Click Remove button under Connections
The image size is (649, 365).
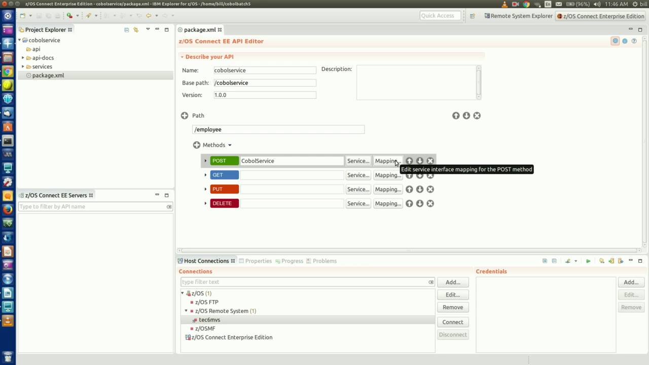pos(453,307)
